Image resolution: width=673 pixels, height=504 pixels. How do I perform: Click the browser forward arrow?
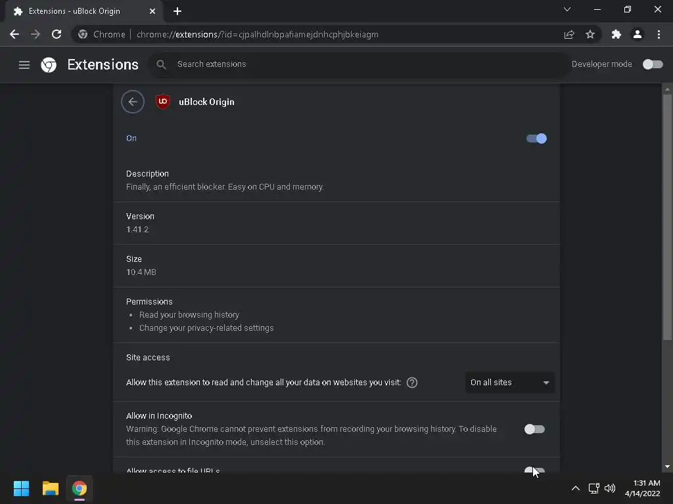pos(35,34)
